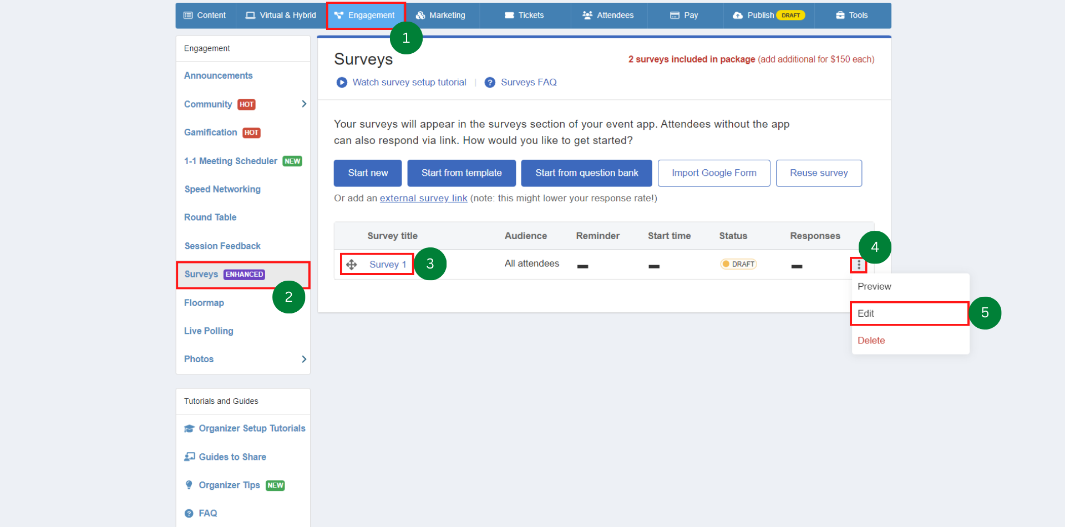Image resolution: width=1065 pixels, height=527 pixels.
Task: Click the lightbulb Organizer Tips icon
Action: tap(189, 485)
